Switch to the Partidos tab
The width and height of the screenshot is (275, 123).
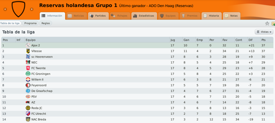click(98, 16)
